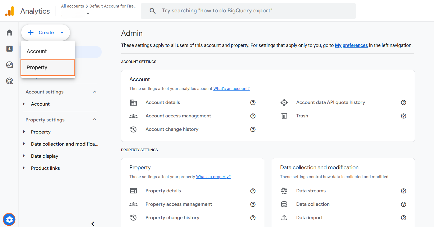Viewport: 434px width, 227px height.
Task: Click the Property details card icon
Action: (133, 191)
